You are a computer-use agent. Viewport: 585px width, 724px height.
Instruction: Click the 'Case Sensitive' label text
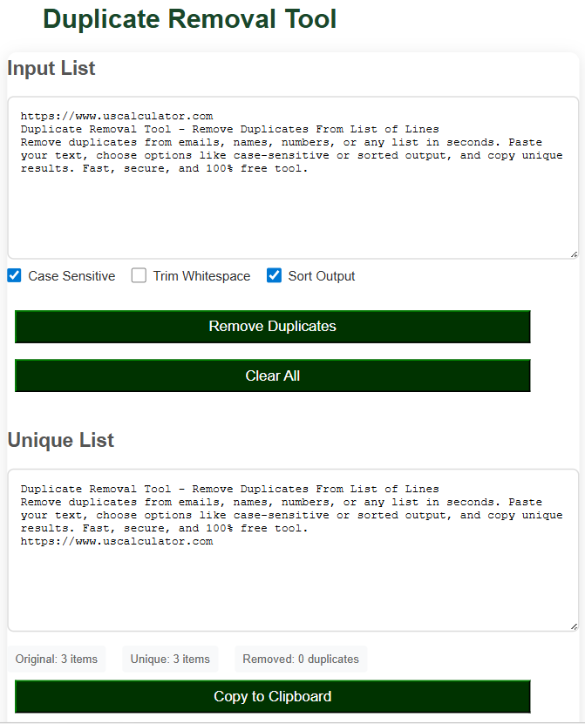click(71, 276)
